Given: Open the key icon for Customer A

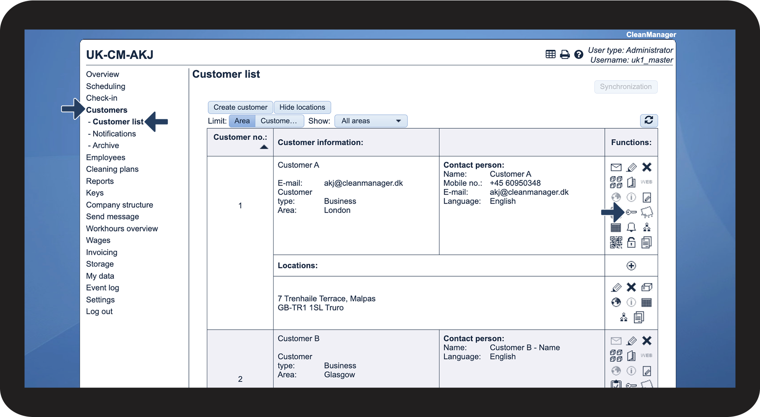Looking at the screenshot, I should pos(631,212).
